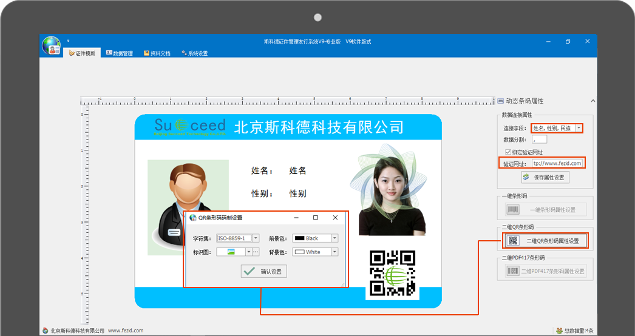Select the woman's photo on the card
Viewport: 635px width, 336px height.
tap(392, 194)
